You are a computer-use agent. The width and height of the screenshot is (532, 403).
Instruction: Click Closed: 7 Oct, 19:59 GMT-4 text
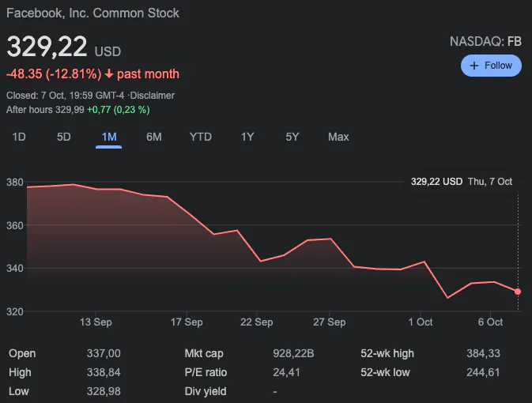click(x=65, y=96)
